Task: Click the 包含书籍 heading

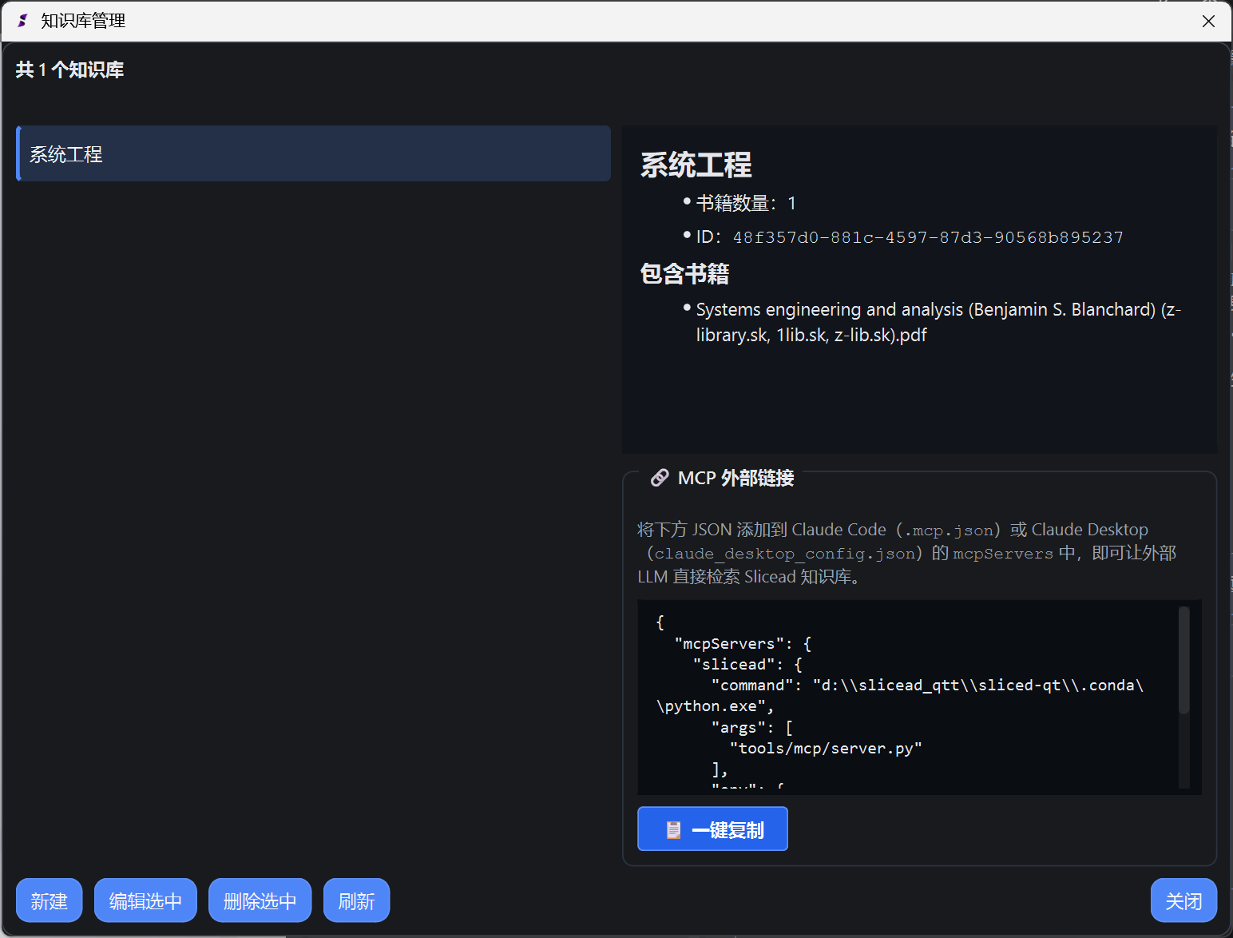Action: click(x=684, y=273)
